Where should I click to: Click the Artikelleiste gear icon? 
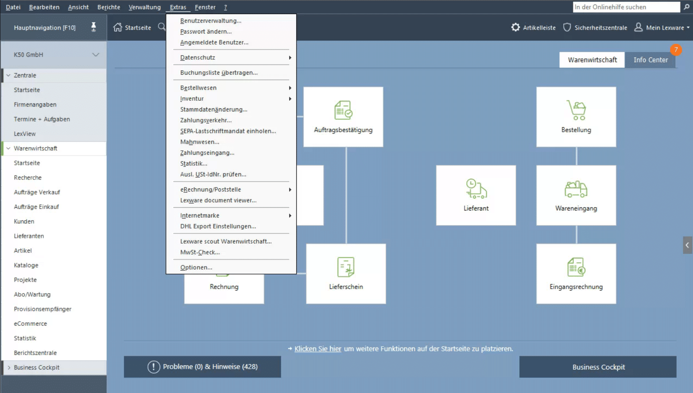[515, 27]
